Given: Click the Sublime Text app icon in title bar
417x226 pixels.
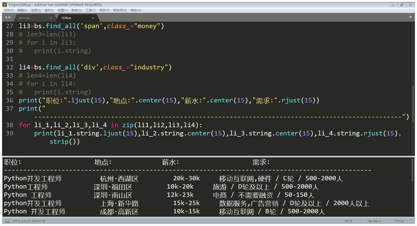Looking at the screenshot, I should [x=5, y=5].
